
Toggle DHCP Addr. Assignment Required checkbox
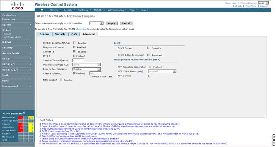149,55
